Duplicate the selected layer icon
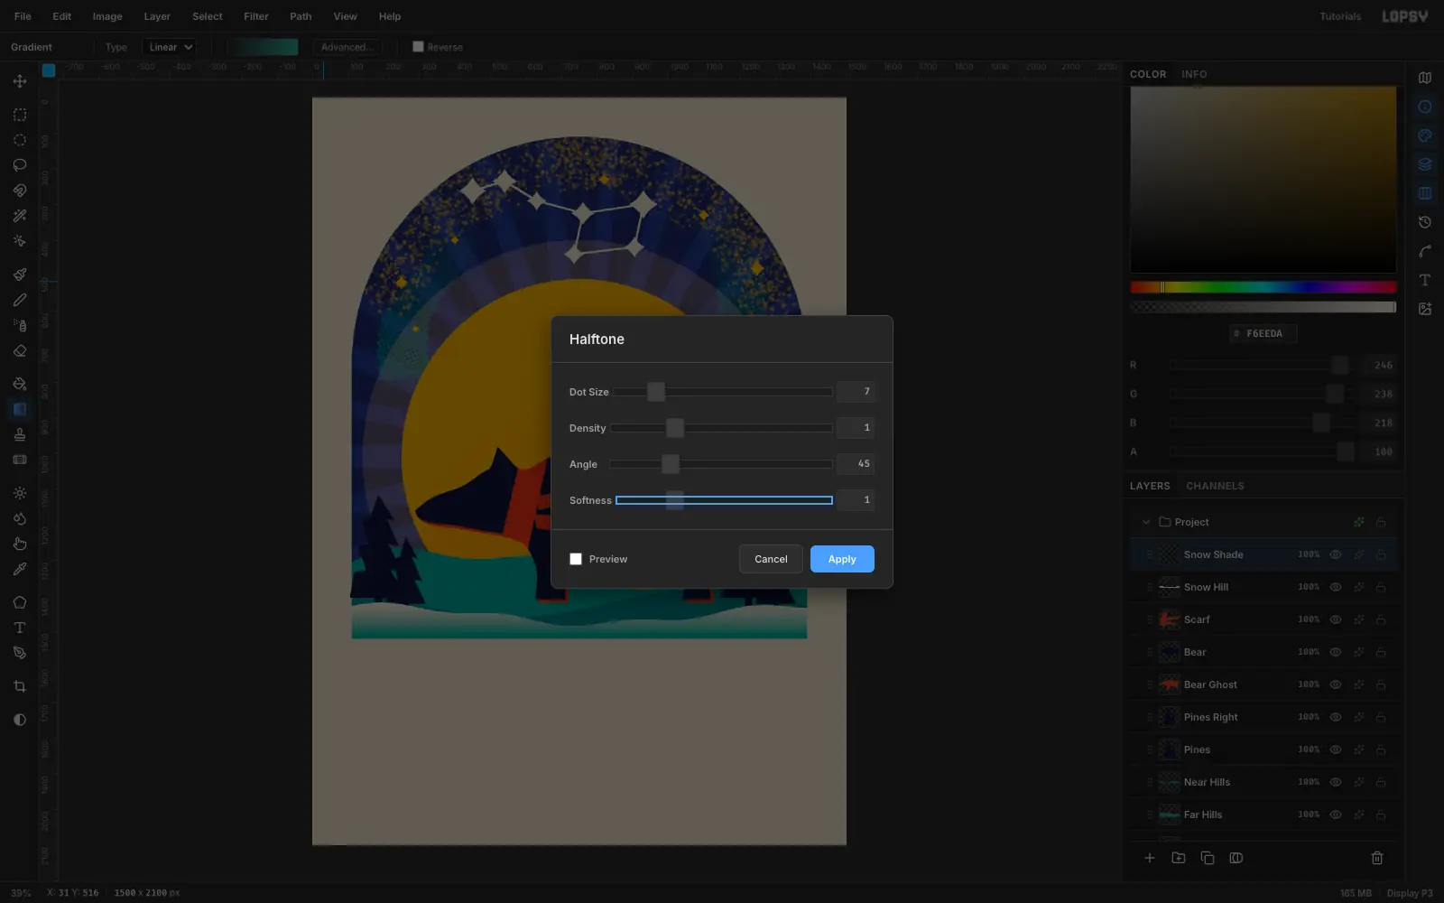This screenshot has height=903, width=1444. pyautogui.click(x=1208, y=858)
